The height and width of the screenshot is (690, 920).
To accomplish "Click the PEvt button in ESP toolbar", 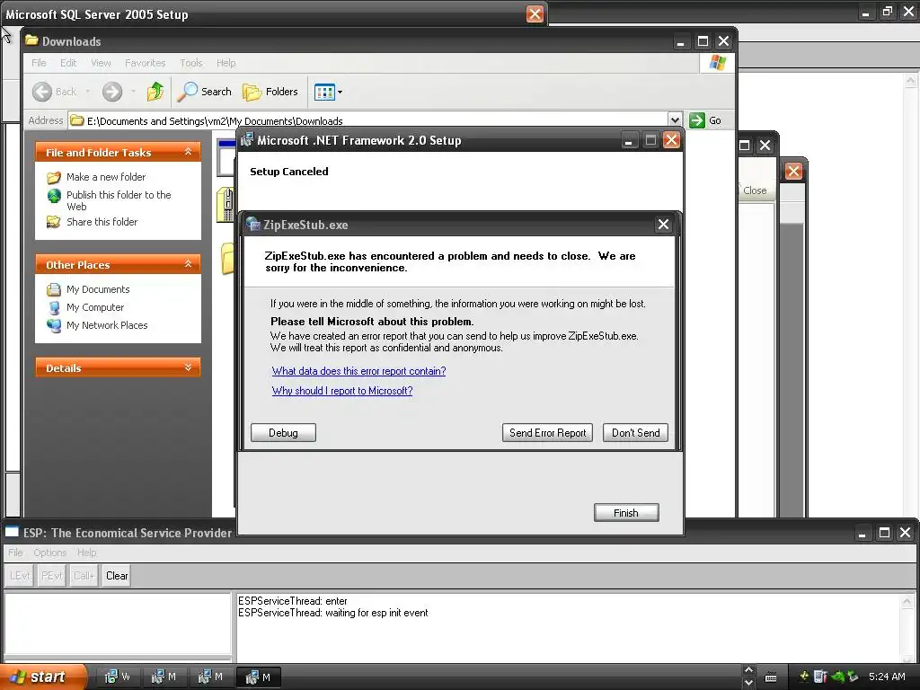I will (x=51, y=576).
